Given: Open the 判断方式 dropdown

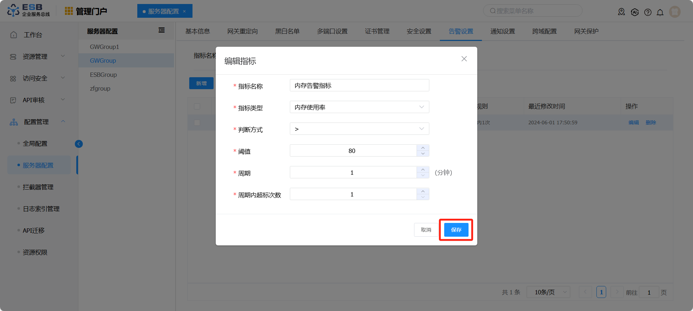Looking at the screenshot, I should [x=359, y=129].
